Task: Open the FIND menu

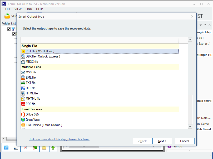Action: (29, 9)
